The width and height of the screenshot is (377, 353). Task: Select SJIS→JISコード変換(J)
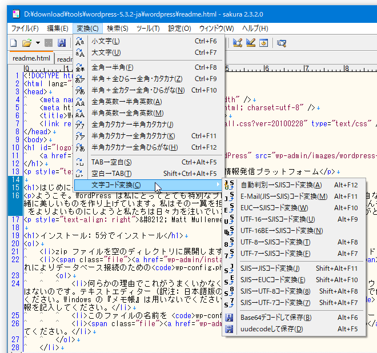point(294,268)
